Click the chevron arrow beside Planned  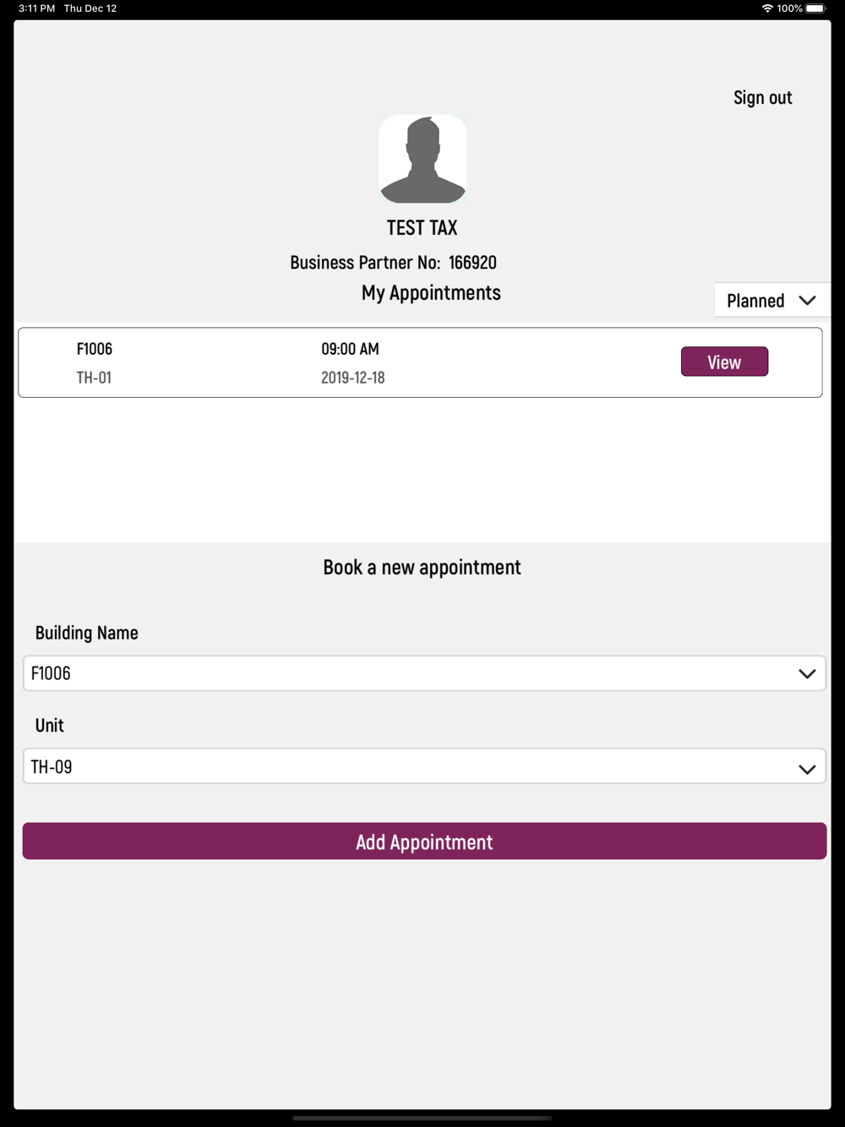(807, 300)
